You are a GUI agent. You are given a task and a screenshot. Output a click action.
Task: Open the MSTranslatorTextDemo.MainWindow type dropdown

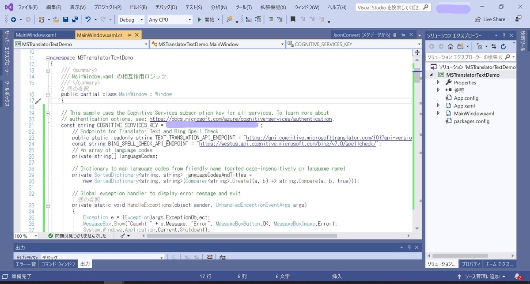[218, 44]
